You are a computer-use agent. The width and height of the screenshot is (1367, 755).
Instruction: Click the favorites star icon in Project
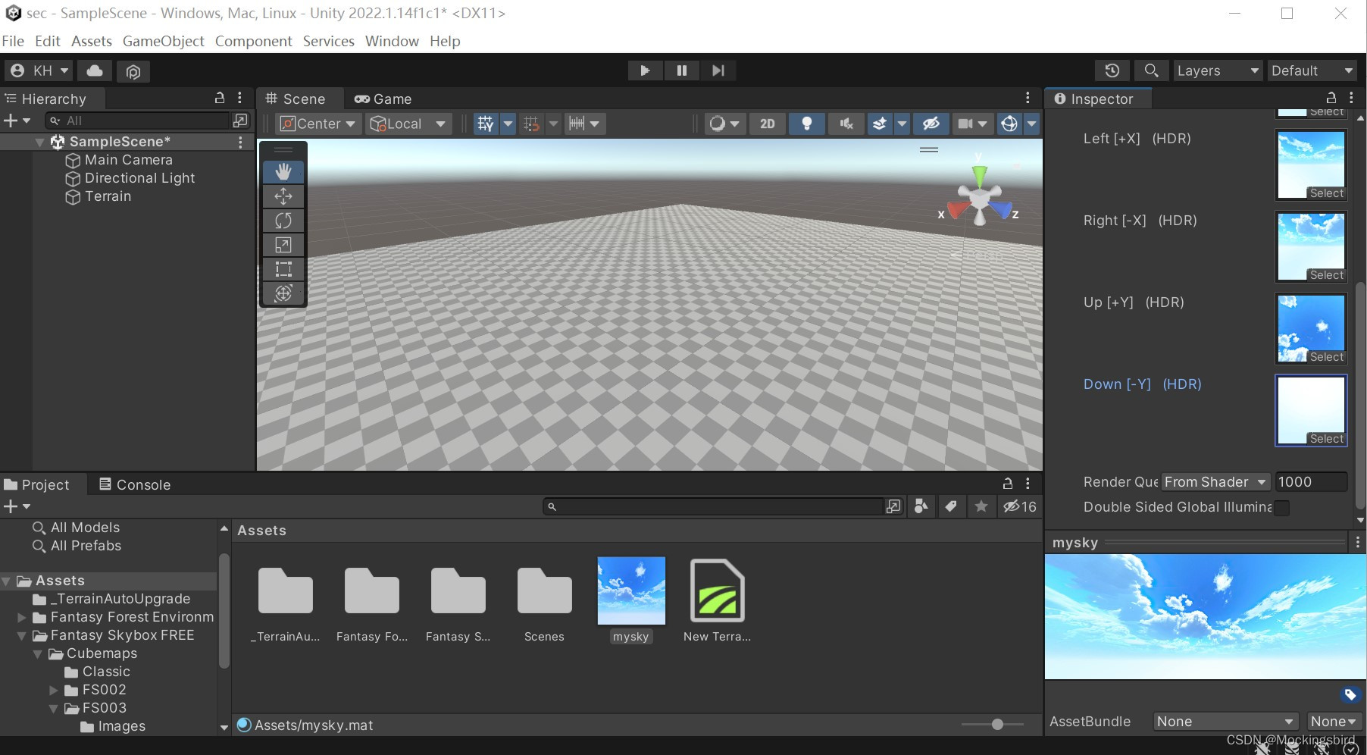click(x=981, y=506)
